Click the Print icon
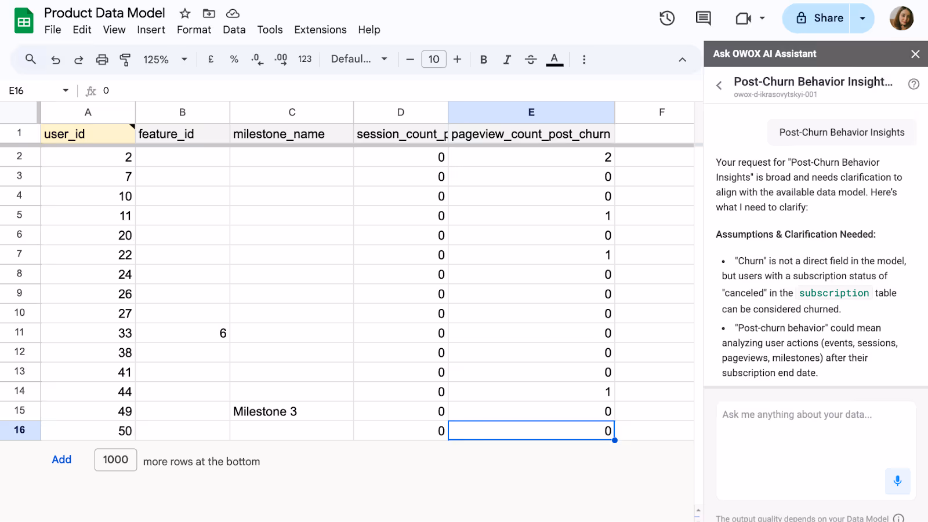The width and height of the screenshot is (928, 522). [x=102, y=59]
